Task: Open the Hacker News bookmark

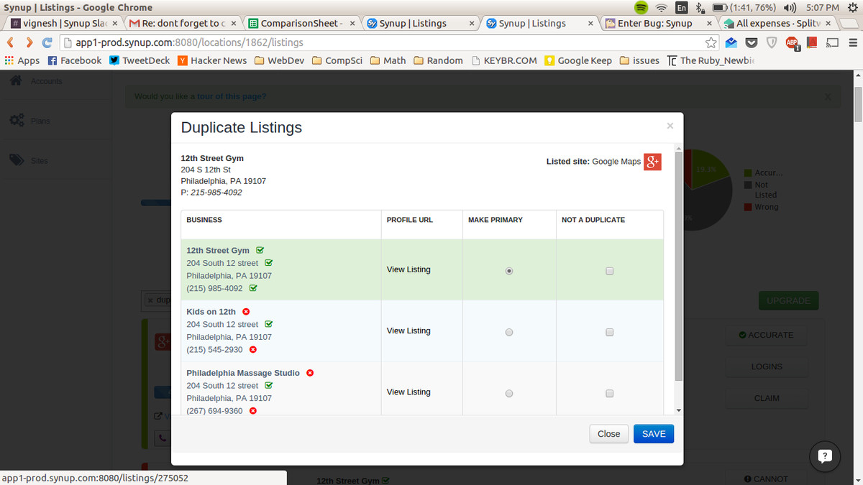Action: [212, 60]
